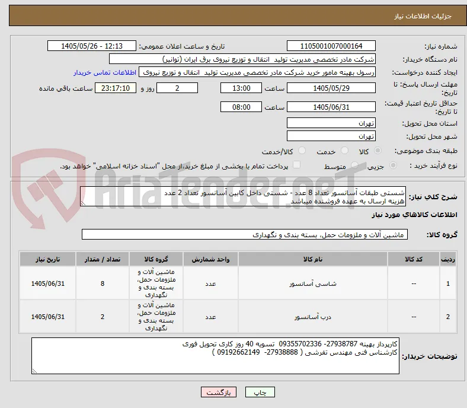Click the announcement date field 1405/05/26 - 12:13

[92, 46]
